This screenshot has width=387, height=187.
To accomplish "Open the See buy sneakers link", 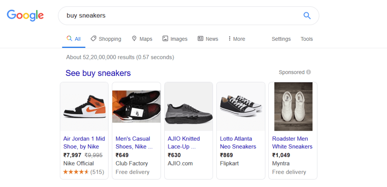I will point(98,73).
